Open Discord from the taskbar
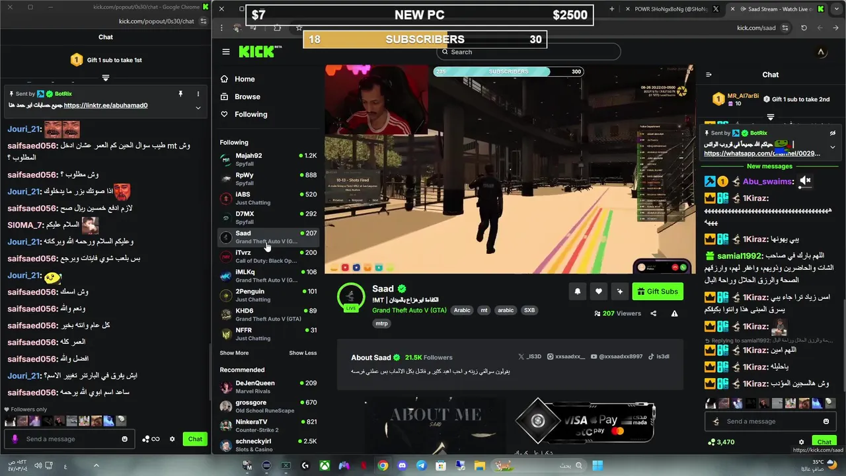 tap(402, 465)
